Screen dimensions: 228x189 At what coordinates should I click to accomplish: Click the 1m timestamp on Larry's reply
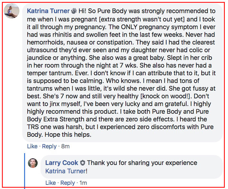83,183
